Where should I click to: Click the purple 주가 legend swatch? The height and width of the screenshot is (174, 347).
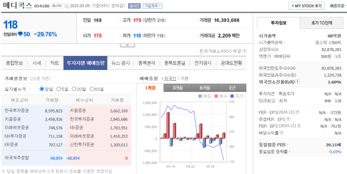tap(232, 96)
